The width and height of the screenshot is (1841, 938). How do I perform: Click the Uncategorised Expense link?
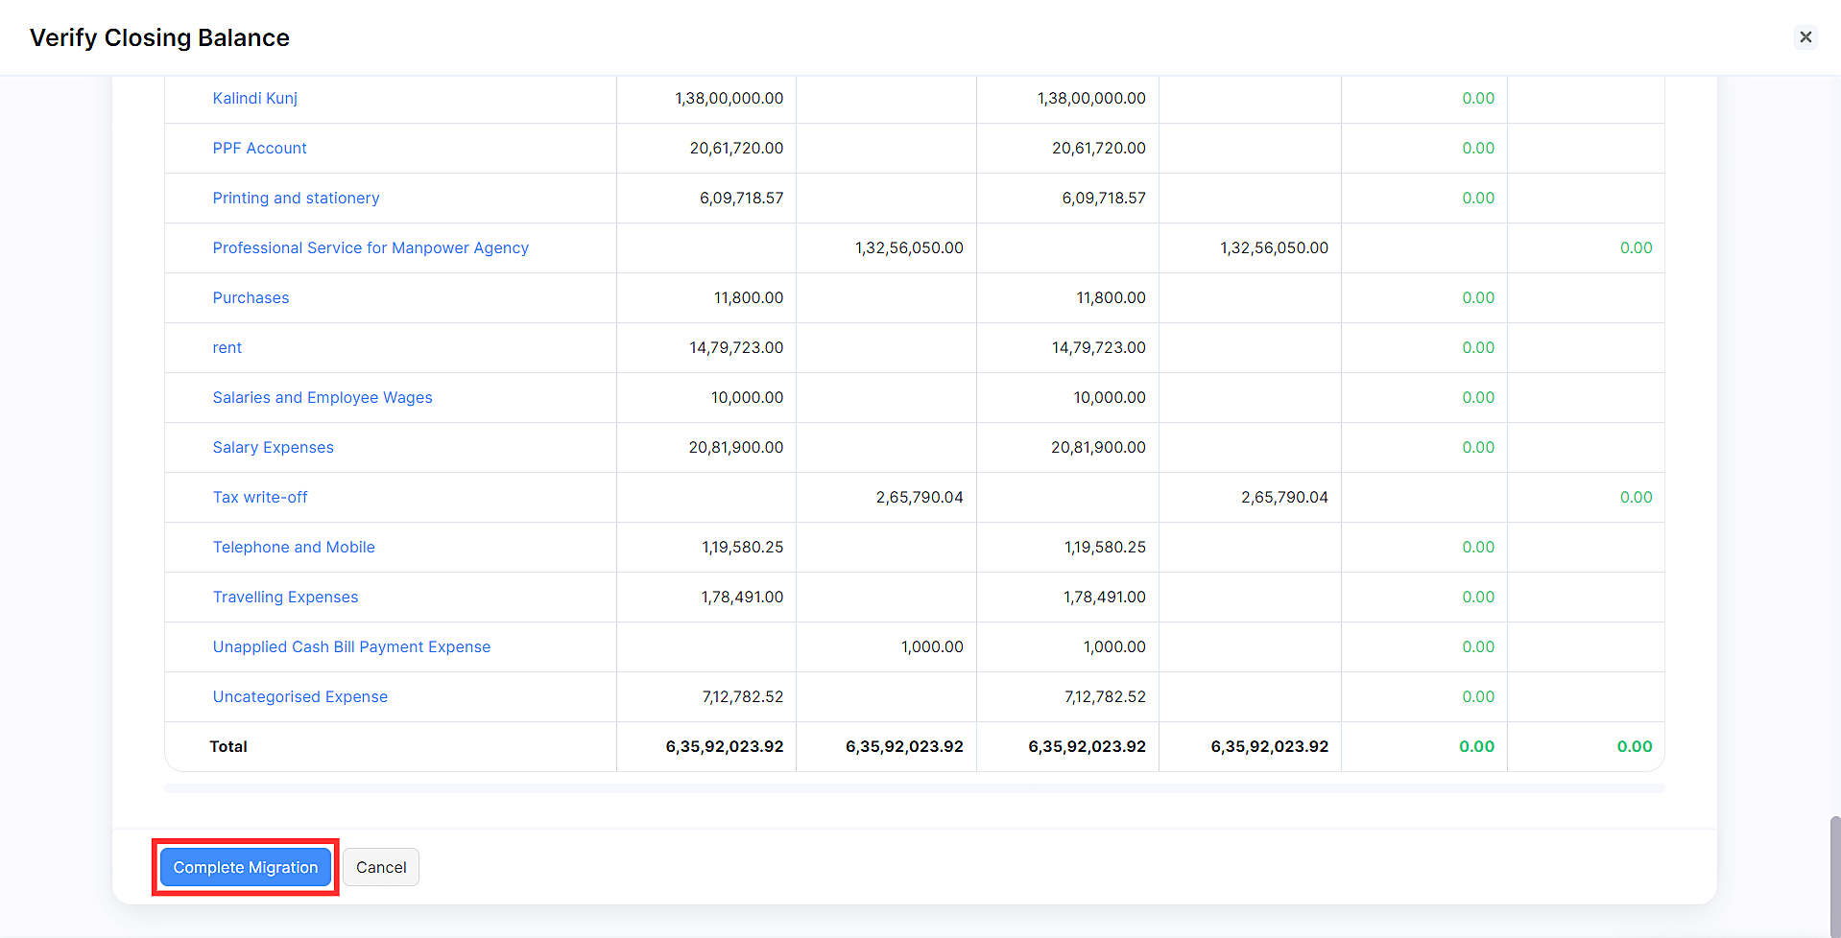(299, 697)
